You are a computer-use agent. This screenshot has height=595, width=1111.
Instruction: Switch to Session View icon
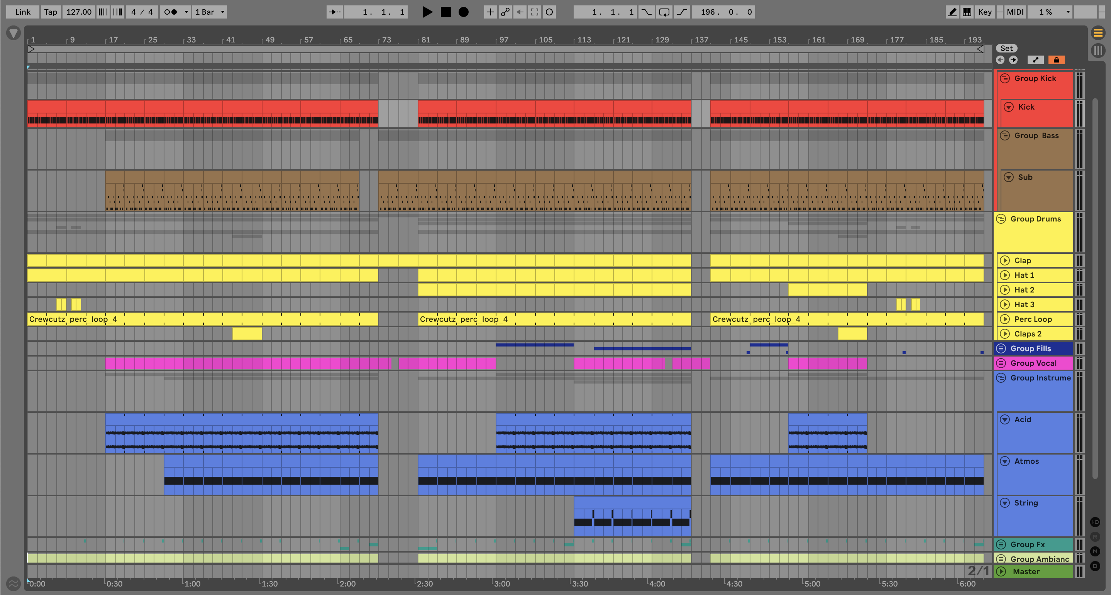(1097, 51)
